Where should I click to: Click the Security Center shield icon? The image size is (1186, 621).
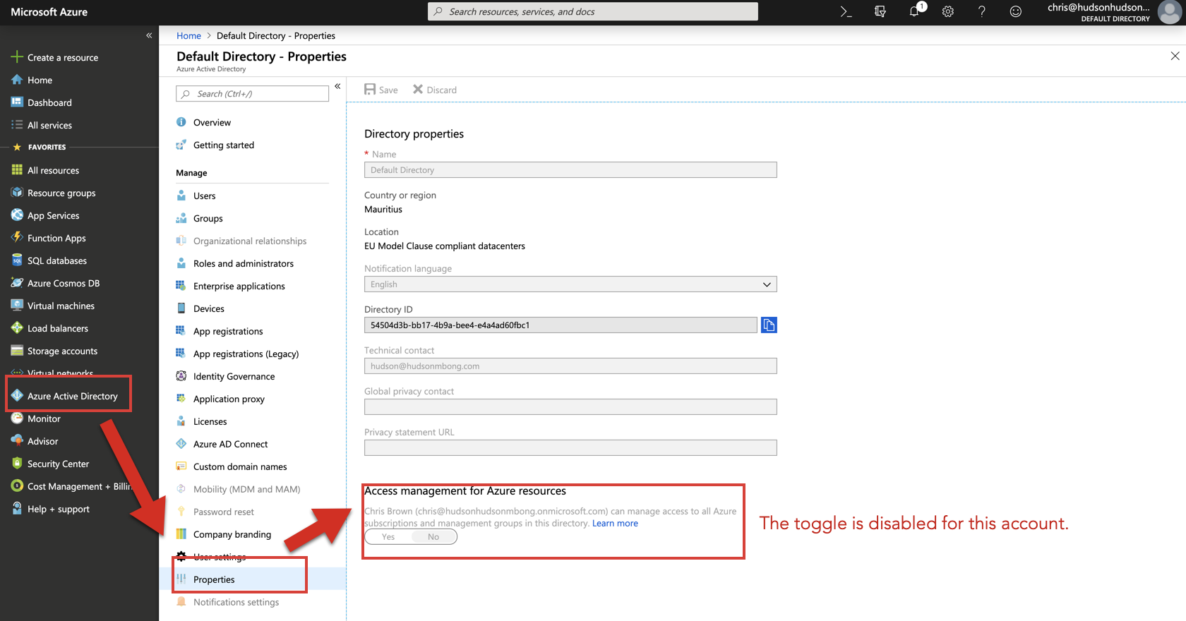coord(17,464)
